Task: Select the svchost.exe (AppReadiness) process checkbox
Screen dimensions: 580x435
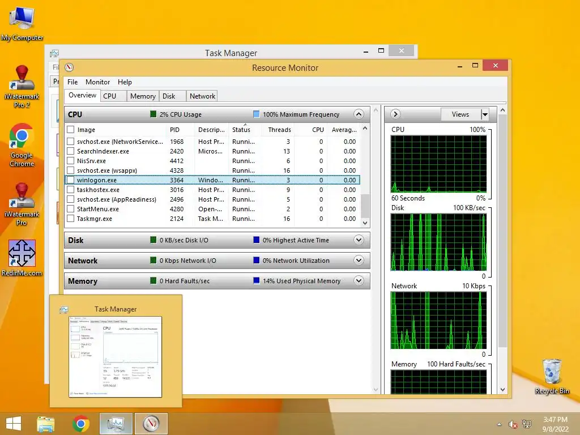Action: point(70,199)
